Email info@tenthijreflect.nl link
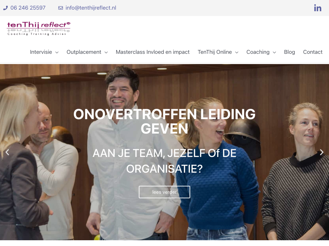Screen dimensions: 329x246 pyautogui.click(x=91, y=8)
